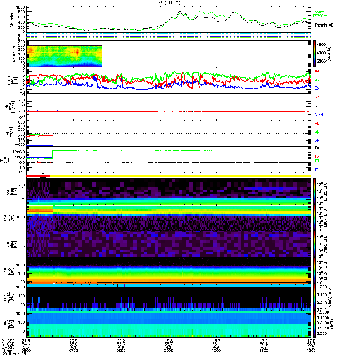Select the 1200 time tick label
Image resolution: width=337 pixels, height=360 pixels.
[311, 351]
